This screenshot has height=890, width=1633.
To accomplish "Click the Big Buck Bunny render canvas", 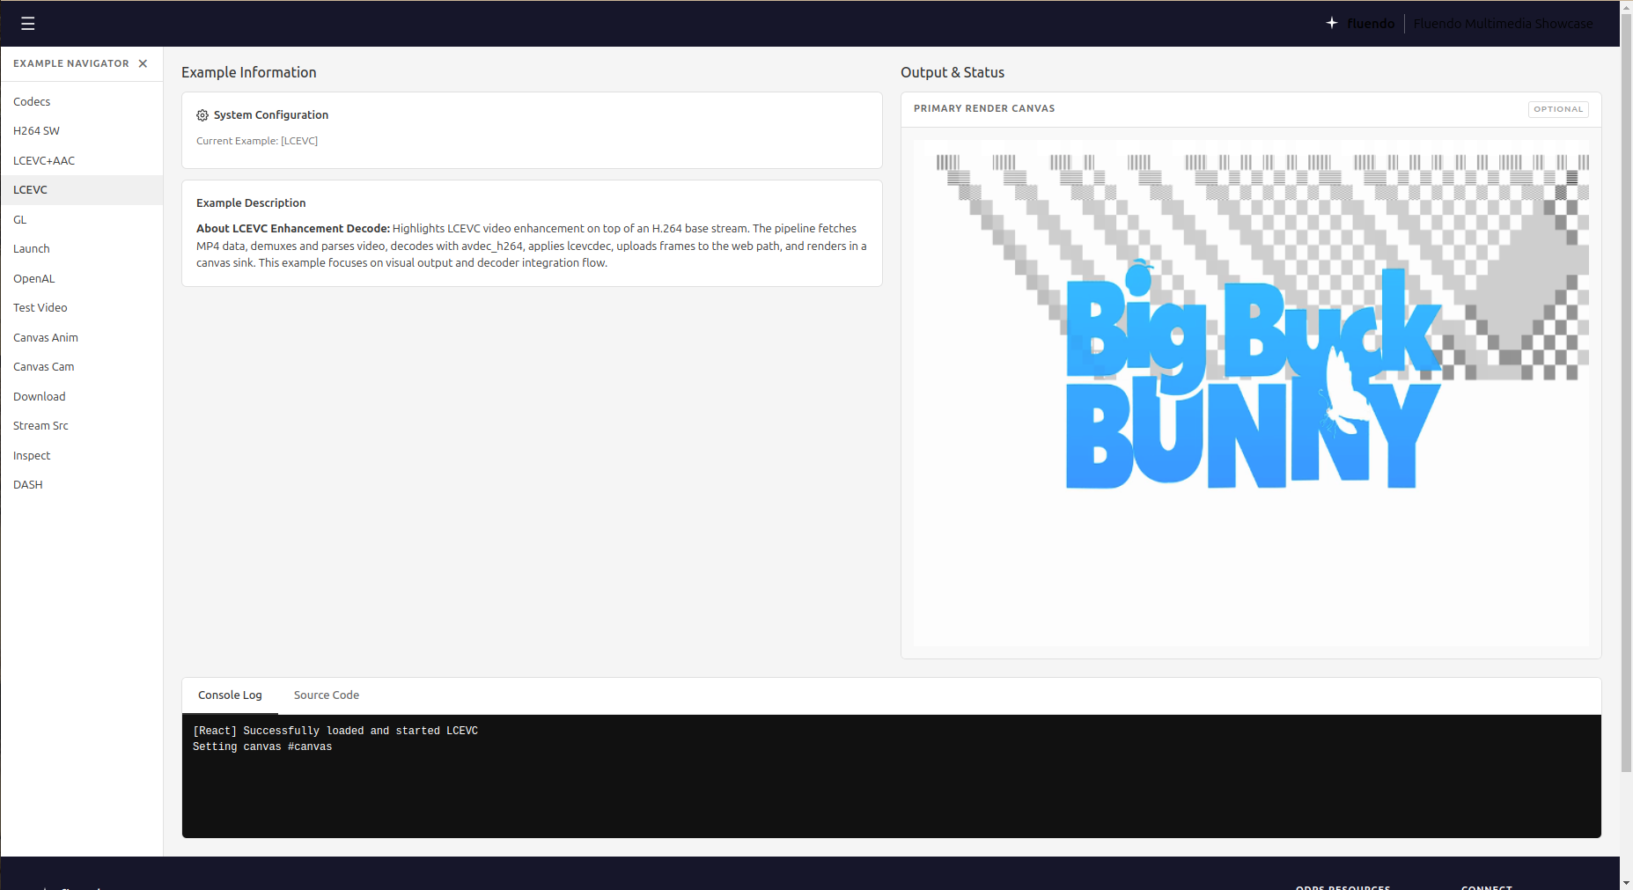I will [x=1251, y=394].
